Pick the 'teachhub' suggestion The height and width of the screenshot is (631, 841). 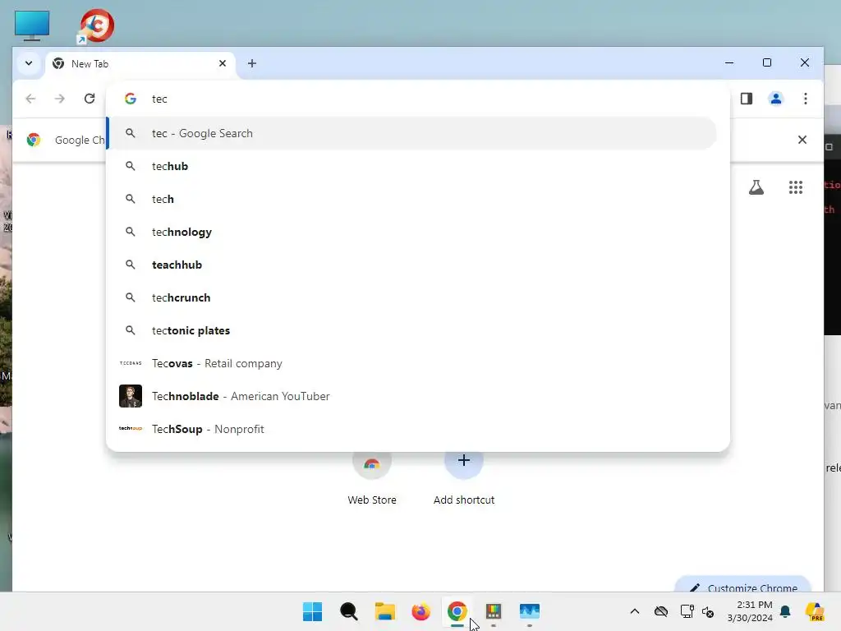click(x=412, y=265)
